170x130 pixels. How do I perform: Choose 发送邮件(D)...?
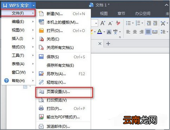63,126
